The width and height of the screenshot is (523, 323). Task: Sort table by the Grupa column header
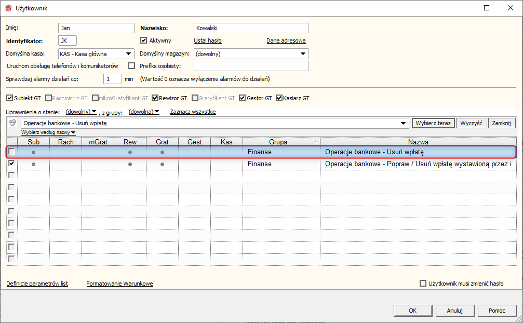pyautogui.click(x=278, y=142)
